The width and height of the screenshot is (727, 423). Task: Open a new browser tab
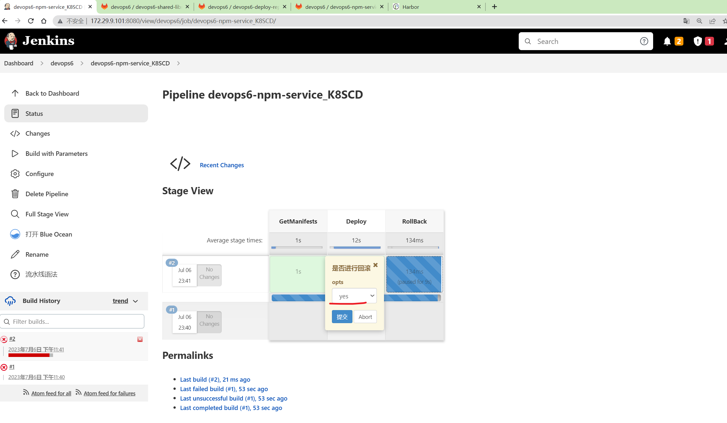(494, 7)
